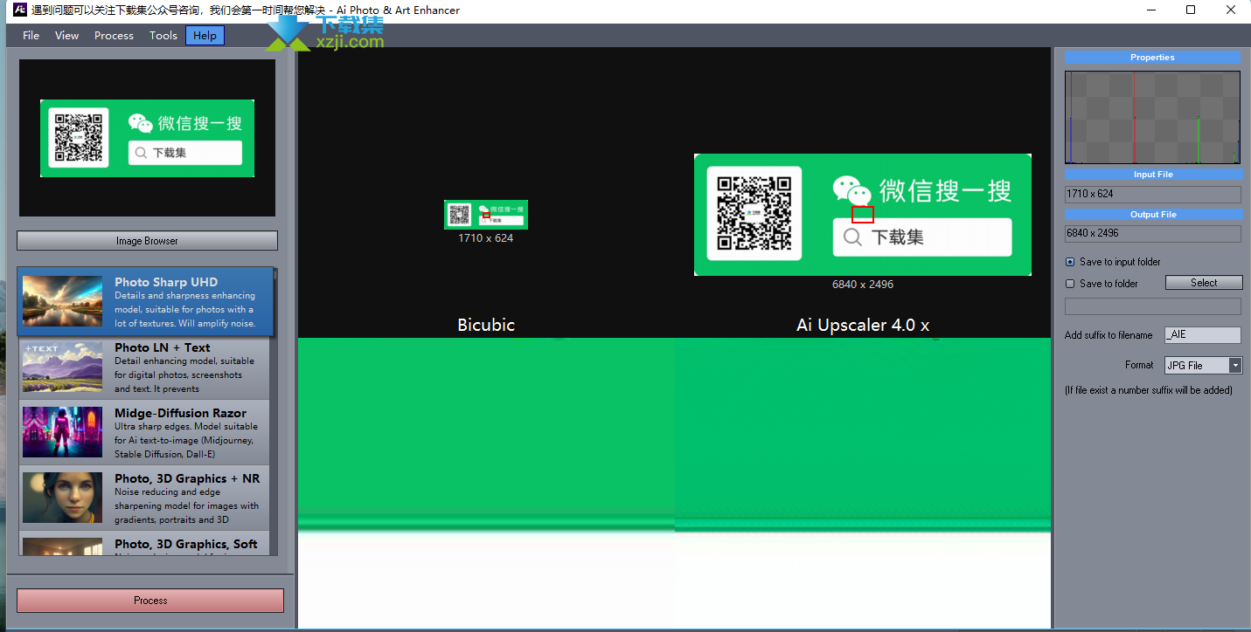Viewport: 1251px width, 632px height.
Task: Click the Add suffix to filename label
Action: [1109, 335]
